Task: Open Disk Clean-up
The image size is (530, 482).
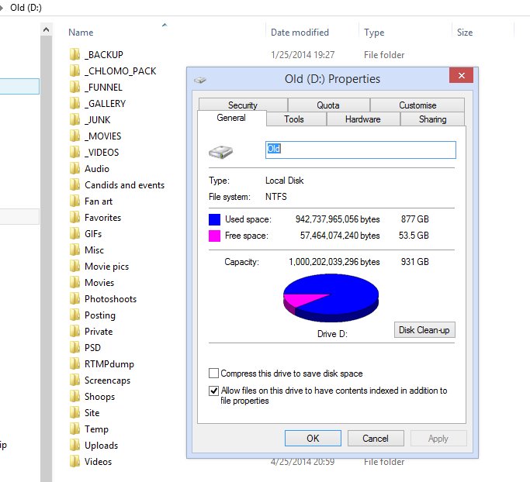Action: [x=424, y=330]
